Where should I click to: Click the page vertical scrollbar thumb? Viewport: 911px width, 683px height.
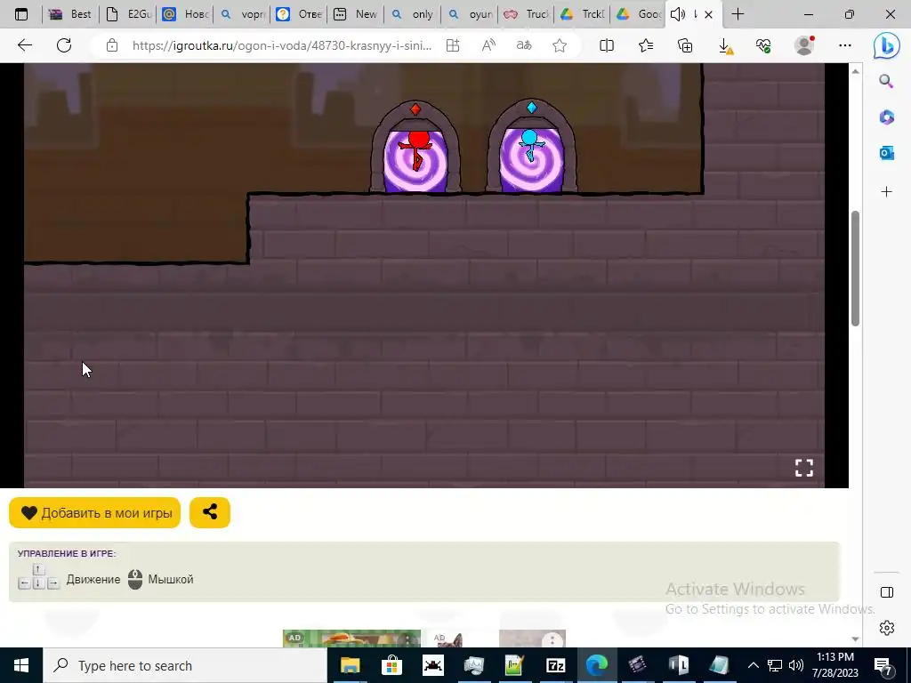click(855, 269)
